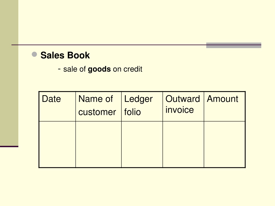Click the gray accent bar at line end

click(234, 45)
